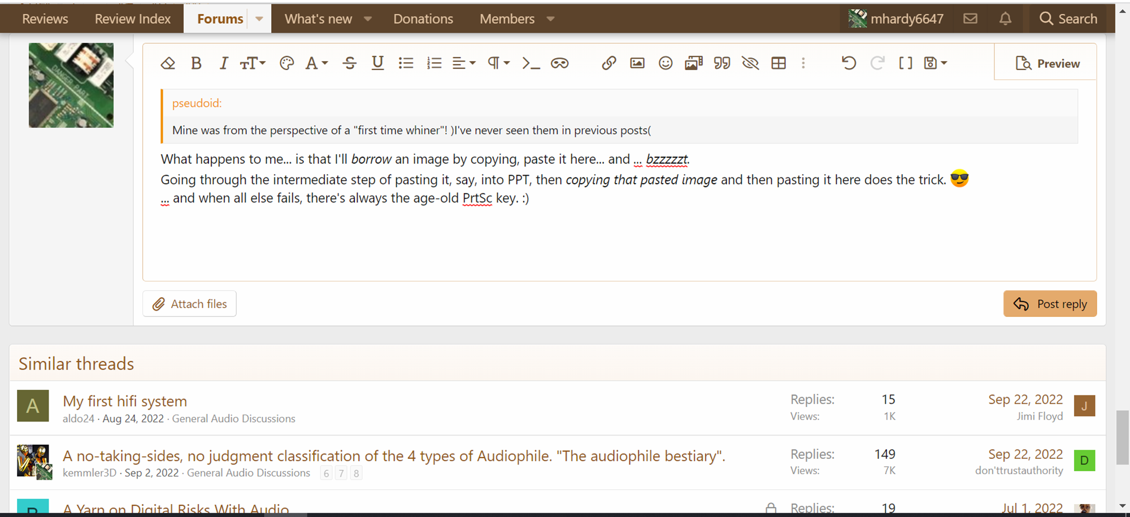Insert spoiler hidden-eye icon

(750, 63)
